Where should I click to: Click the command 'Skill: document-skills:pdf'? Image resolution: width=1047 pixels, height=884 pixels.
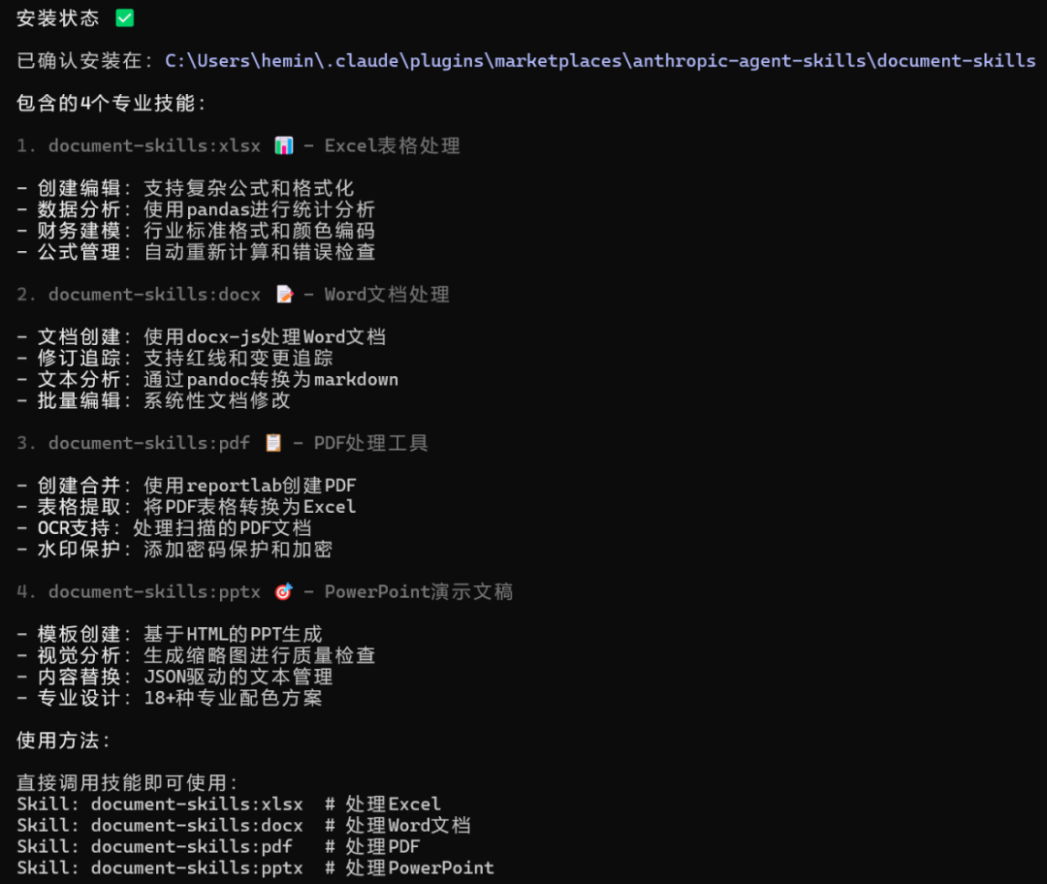coord(154,846)
